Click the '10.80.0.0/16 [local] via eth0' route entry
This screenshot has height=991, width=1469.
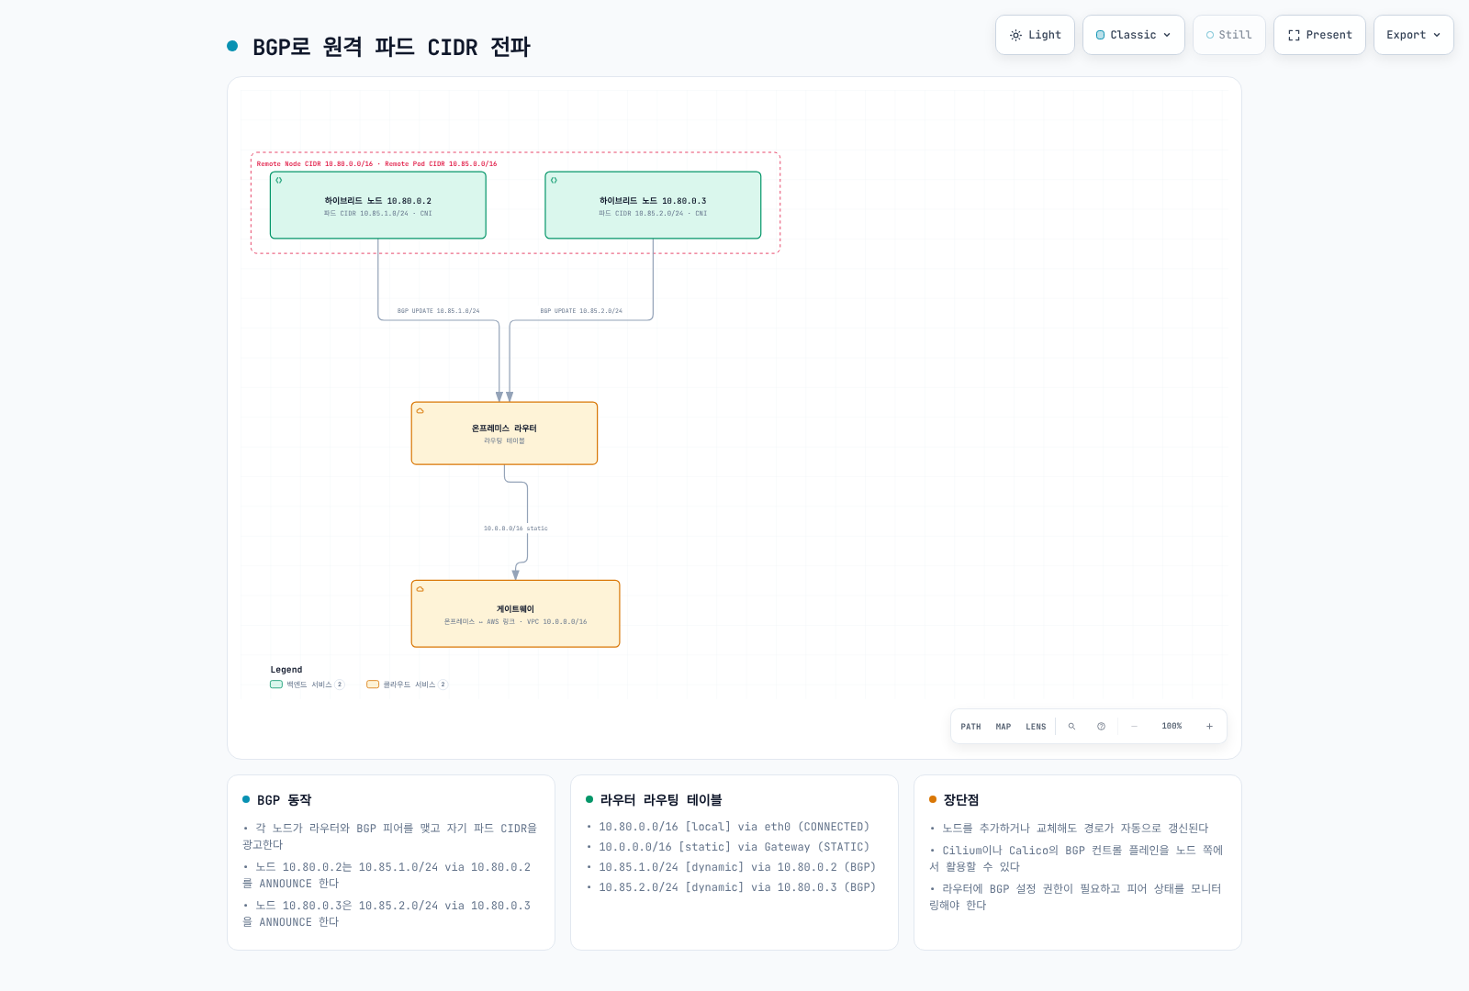(734, 827)
